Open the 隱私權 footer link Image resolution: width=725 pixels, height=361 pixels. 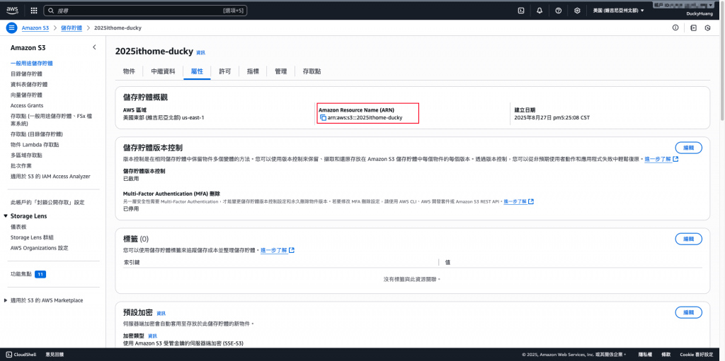[x=645, y=355]
